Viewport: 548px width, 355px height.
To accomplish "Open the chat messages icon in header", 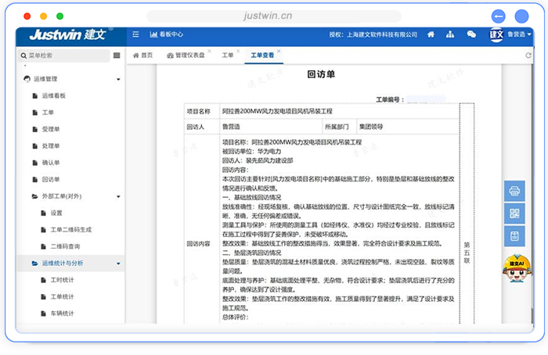I will [x=471, y=34].
